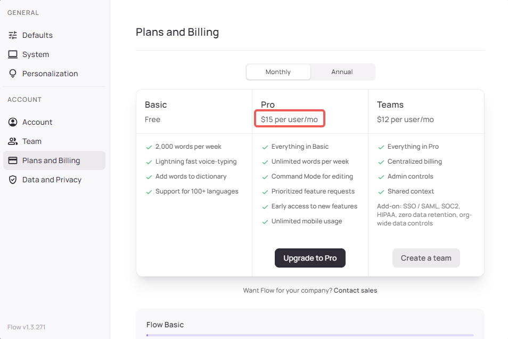Viewport: 508px width, 339px height.
Task: Click the Personalization lightbulb icon
Action: (13, 74)
